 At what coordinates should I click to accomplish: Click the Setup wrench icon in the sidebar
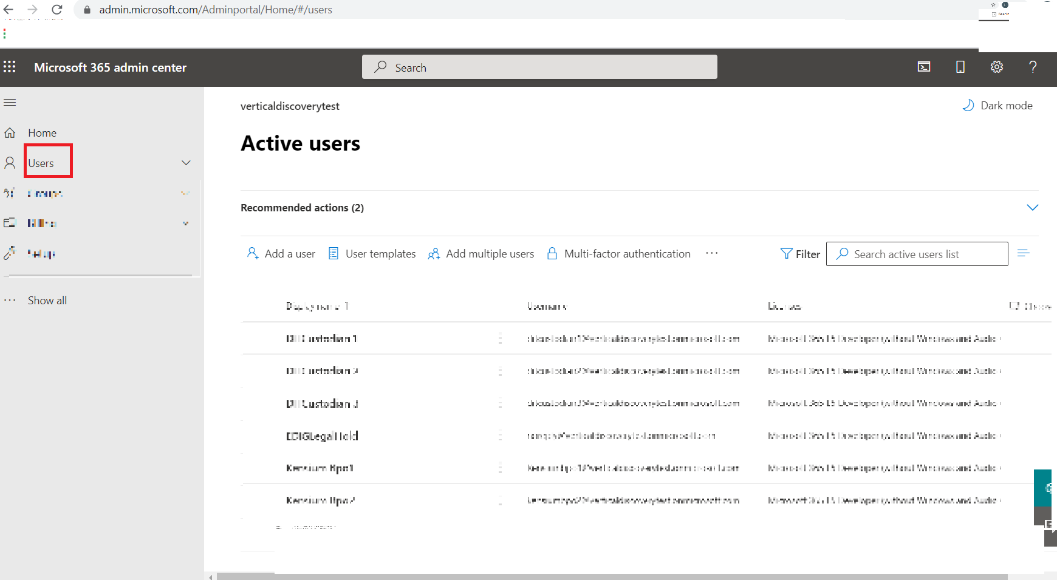[x=10, y=253]
